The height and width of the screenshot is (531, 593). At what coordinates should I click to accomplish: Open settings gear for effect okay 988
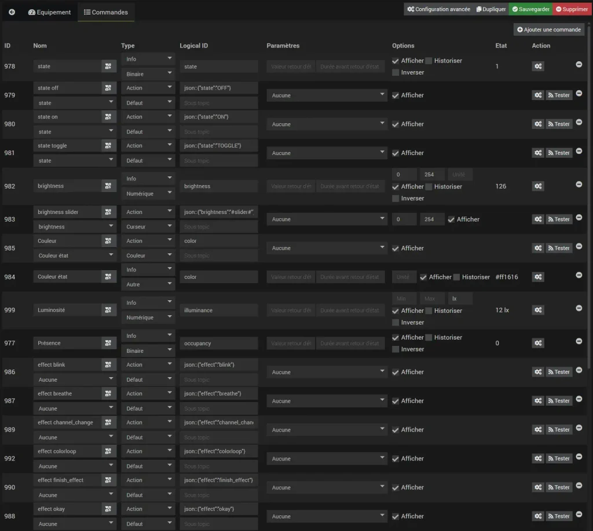tap(538, 516)
